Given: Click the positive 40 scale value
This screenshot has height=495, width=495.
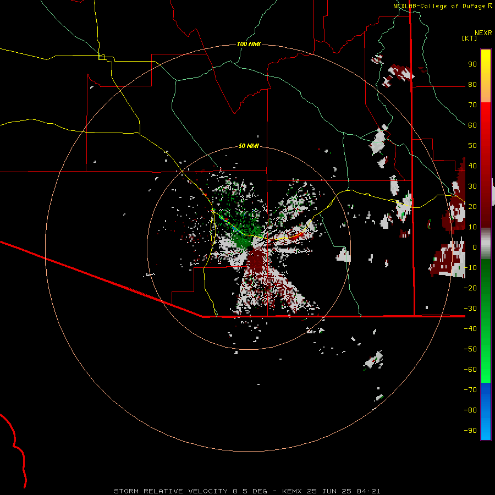Looking at the screenshot, I should click(472, 166).
